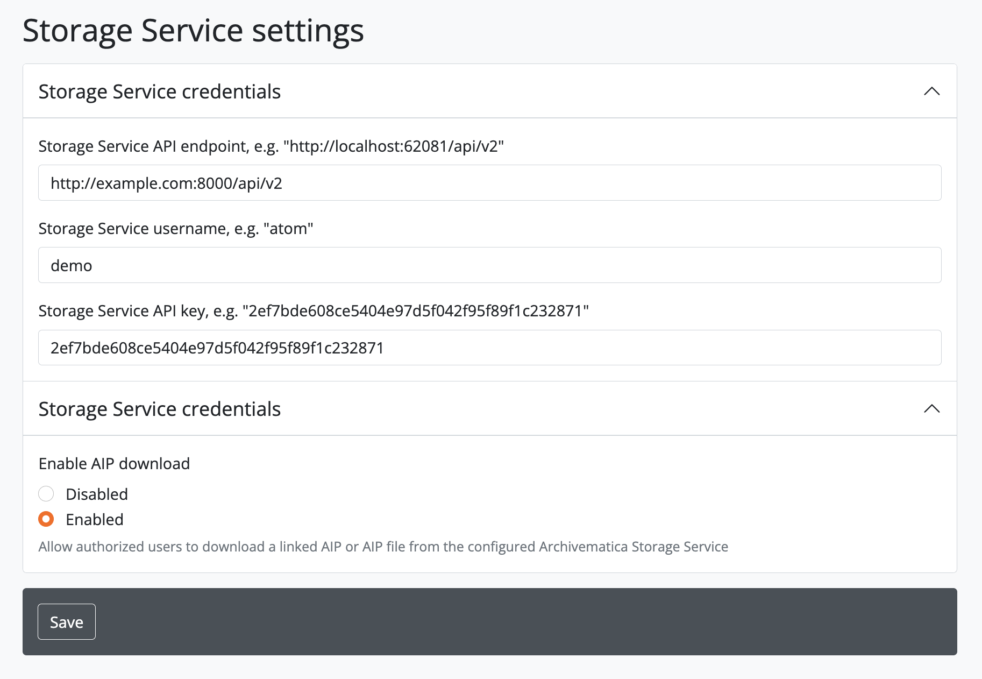Toggle the second "Storage Service credentials" header above AIP download
Viewport: 982px width, 679px height.
click(x=160, y=409)
